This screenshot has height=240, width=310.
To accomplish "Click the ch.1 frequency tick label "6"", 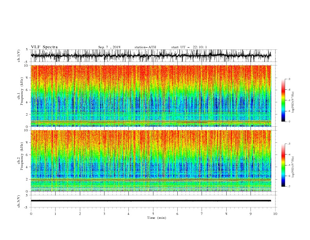I will 27,90.
